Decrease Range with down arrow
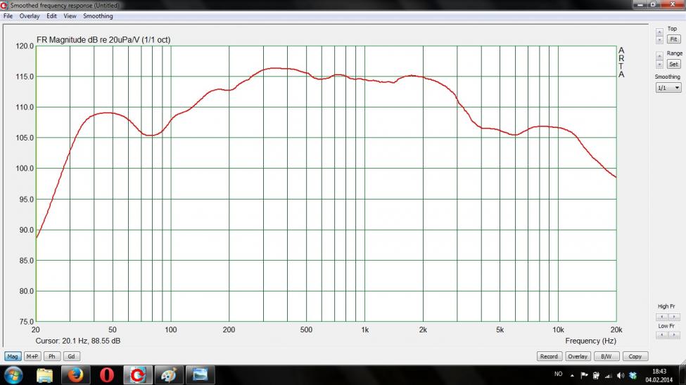 point(659,64)
